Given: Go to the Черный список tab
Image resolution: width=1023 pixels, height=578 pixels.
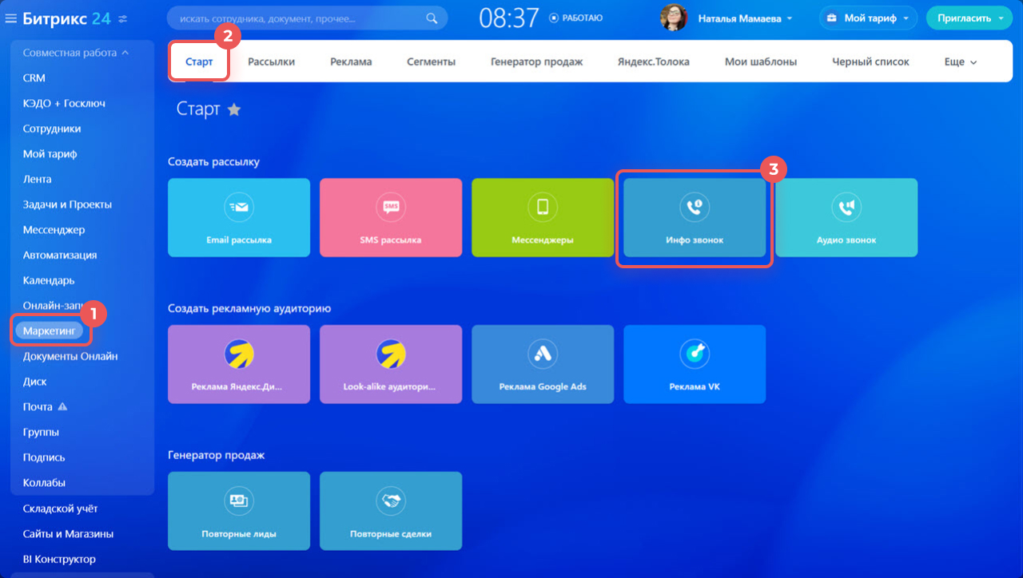Looking at the screenshot, I should coord(870,61).
